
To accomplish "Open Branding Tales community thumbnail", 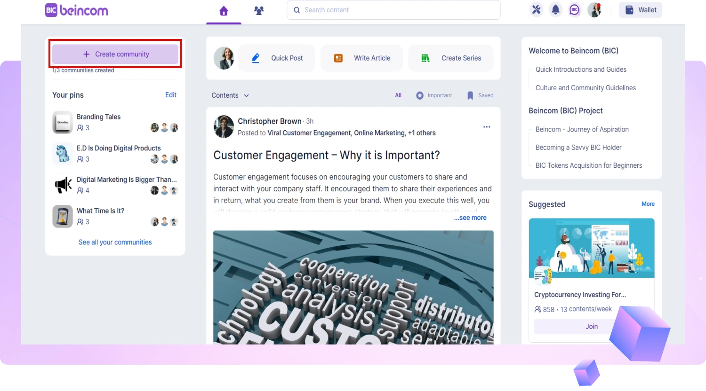I will coord(63,122).
